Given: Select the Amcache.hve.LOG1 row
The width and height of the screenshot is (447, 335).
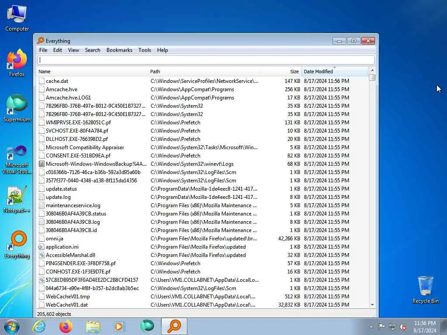Looking at the screenshot, I should [203, 97].
